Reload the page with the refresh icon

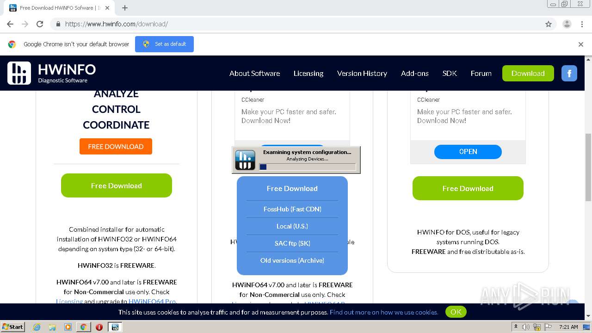[40, 24]
